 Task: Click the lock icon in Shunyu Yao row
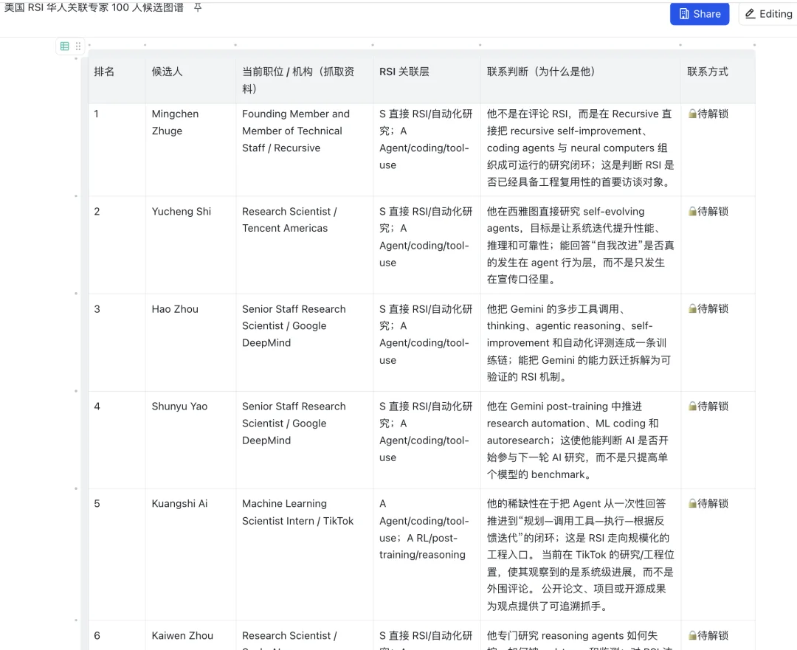point(691,406)
